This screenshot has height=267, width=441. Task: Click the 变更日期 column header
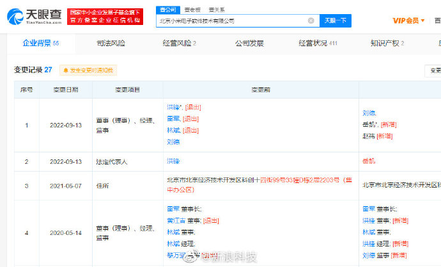[64, 90]
